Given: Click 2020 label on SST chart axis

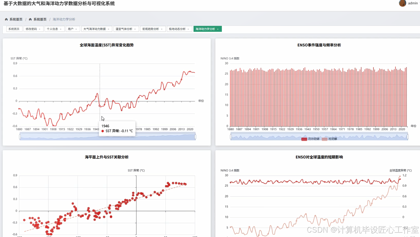Looking at the screenshot, I should pyautogui.click(x=190, y=129).
